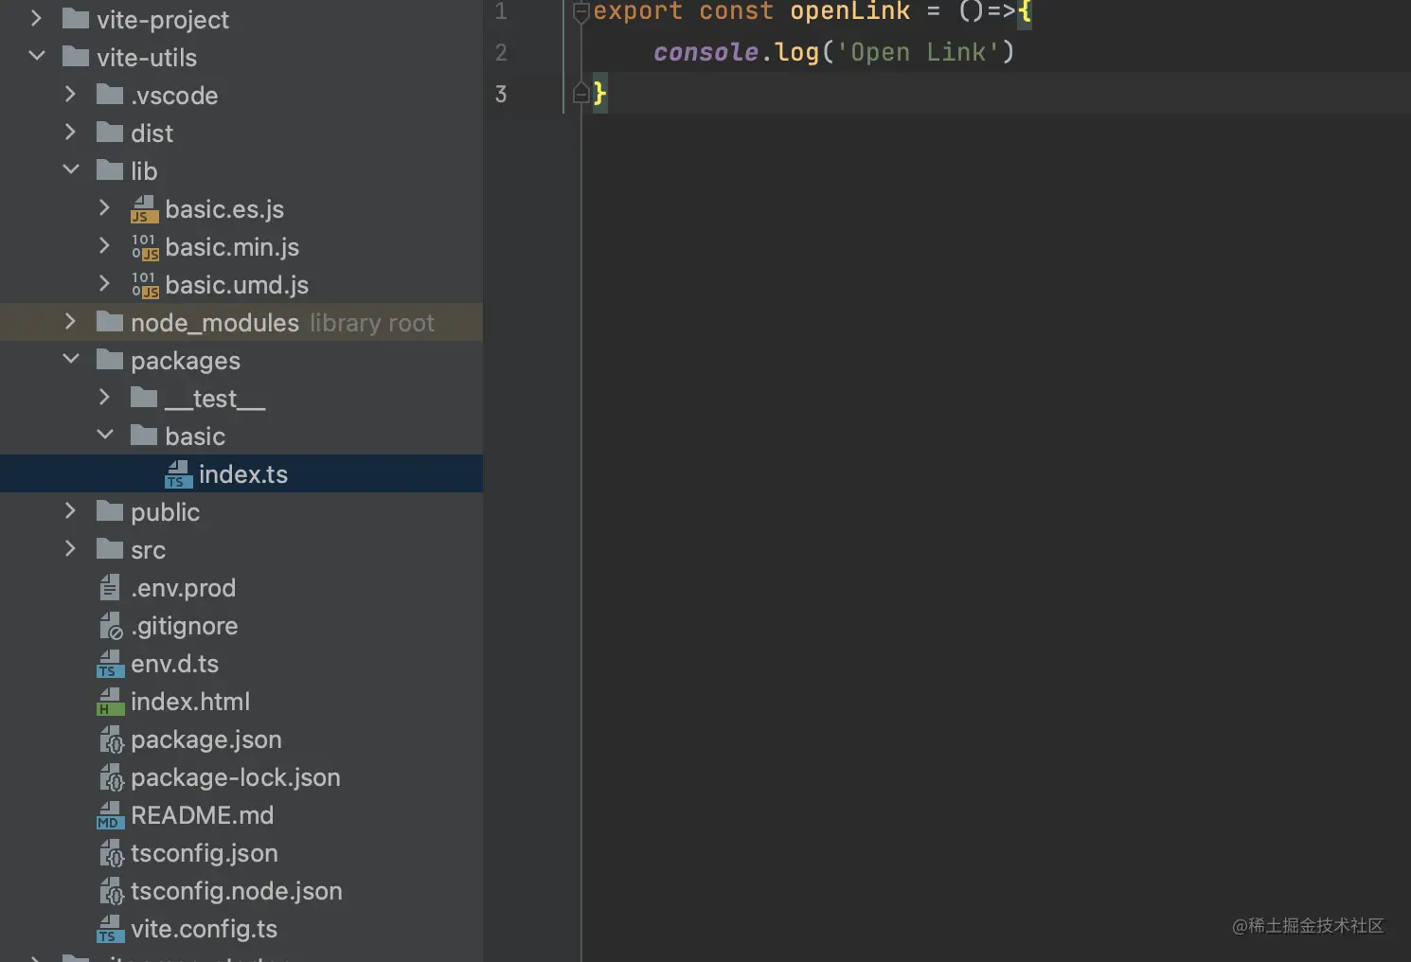Click the vite-project folder icon
This screenshot has height=962, width=1411.
click(75, 19)
